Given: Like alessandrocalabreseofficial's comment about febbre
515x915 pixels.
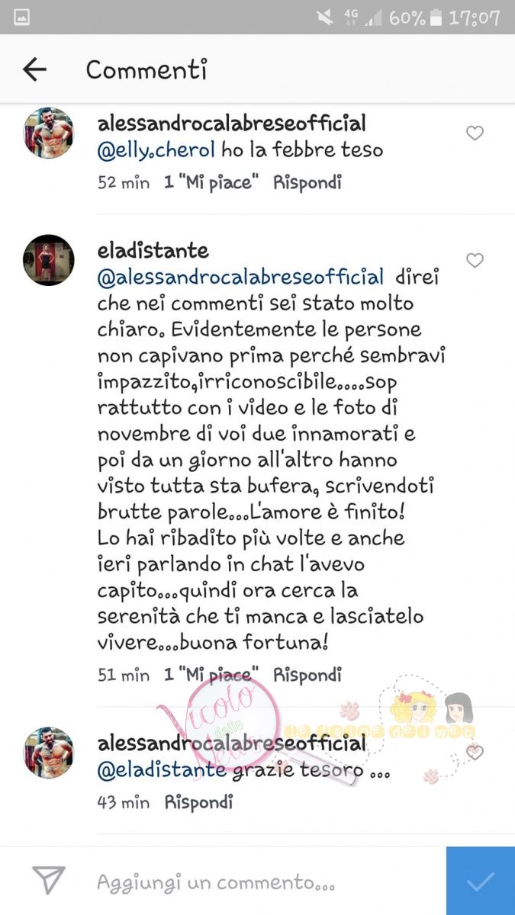Looking at the screenshot, I should tap(475, 133).
